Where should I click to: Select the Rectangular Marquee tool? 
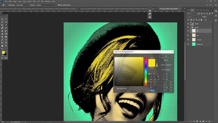pos(6,19)
